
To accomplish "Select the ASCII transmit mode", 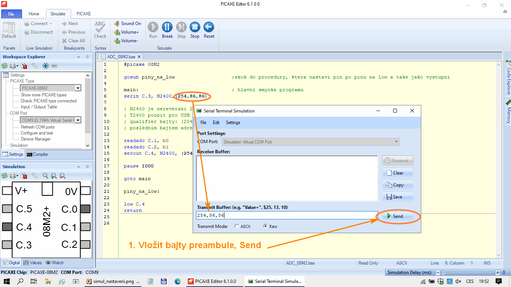I will tap(237, 226).
